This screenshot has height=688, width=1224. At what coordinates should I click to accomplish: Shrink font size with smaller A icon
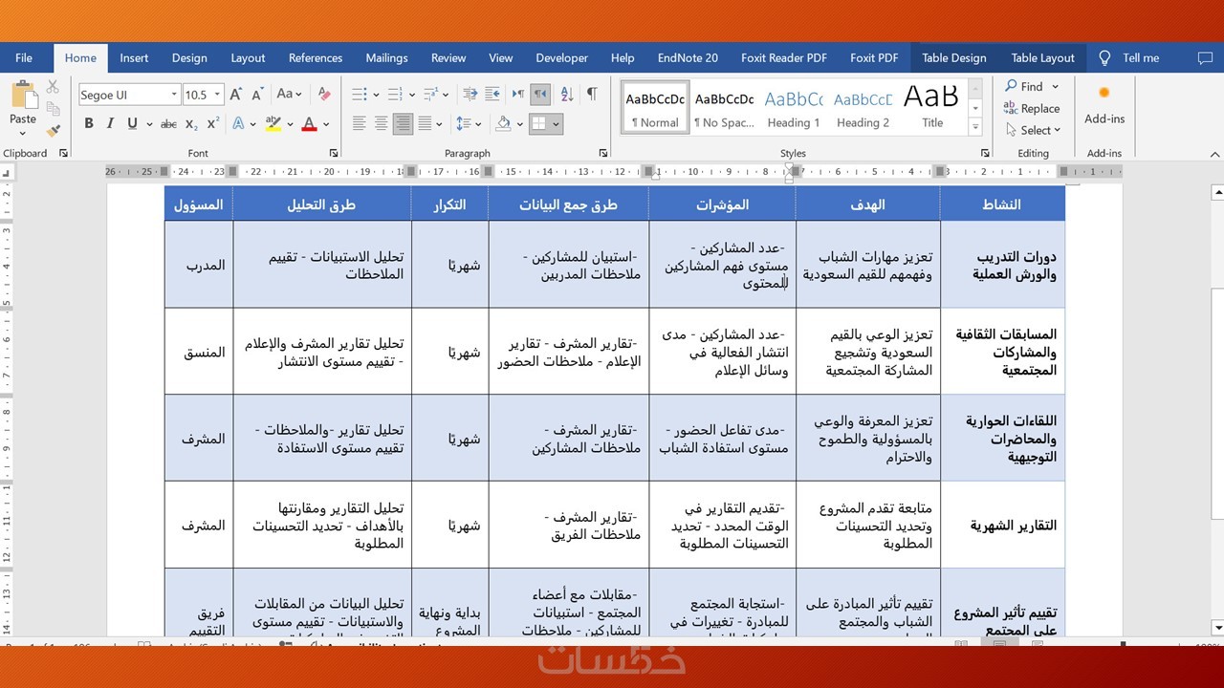pyautogui.click(x=258, y=95)
